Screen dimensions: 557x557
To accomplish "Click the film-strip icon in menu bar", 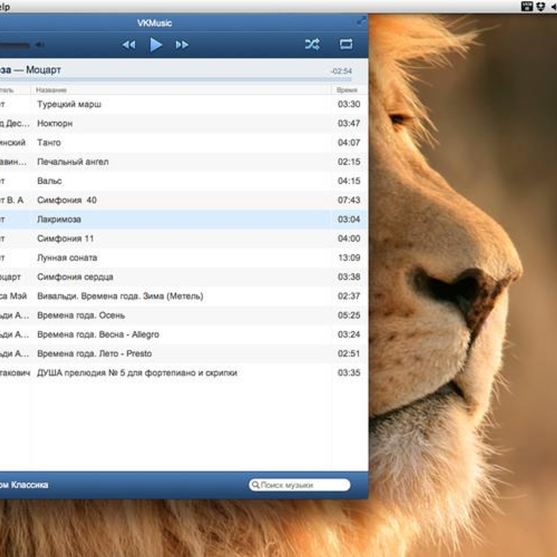I will click(527, 7).
